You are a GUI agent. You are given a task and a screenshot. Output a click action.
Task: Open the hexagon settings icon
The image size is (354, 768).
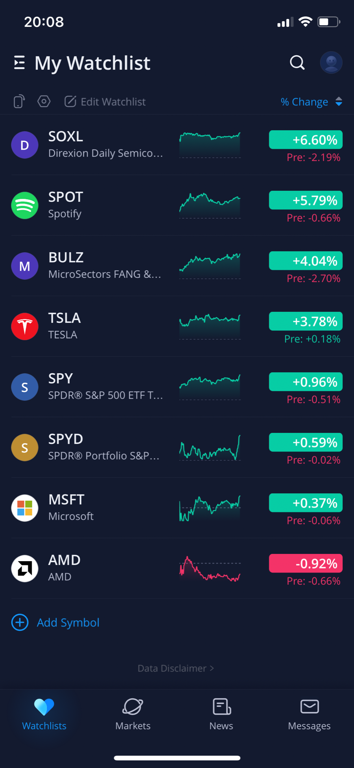click(x=44, y=101)
